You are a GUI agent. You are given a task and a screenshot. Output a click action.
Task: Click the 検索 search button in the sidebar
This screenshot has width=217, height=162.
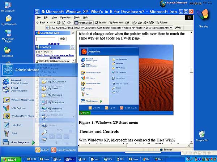62,39
